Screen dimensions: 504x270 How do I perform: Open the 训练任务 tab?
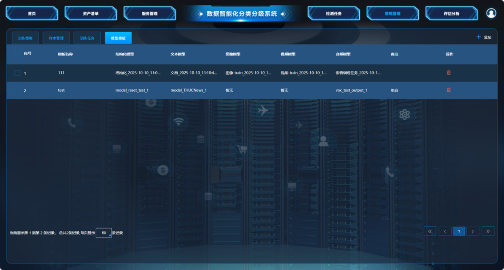[x=87, y=38]
